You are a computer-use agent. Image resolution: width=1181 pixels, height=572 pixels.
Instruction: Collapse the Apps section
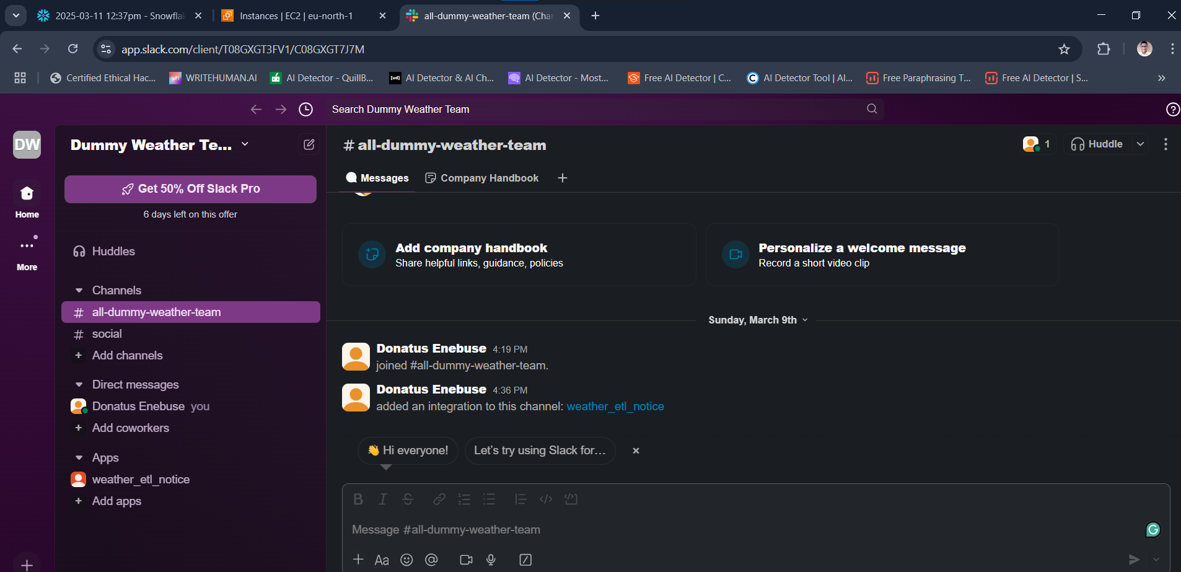point(79,457)
